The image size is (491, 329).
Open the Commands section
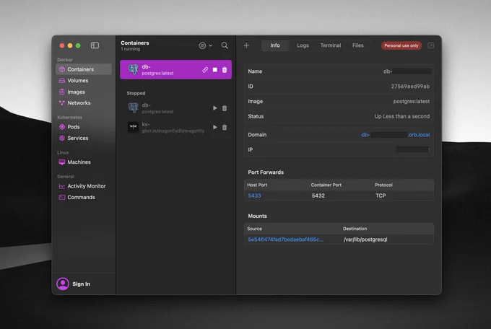pos(83,197)
